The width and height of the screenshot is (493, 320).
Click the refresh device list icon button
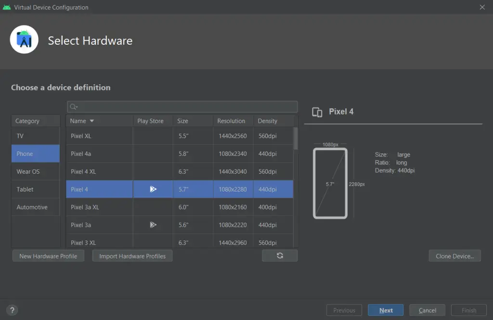click(x=280, y=256)
